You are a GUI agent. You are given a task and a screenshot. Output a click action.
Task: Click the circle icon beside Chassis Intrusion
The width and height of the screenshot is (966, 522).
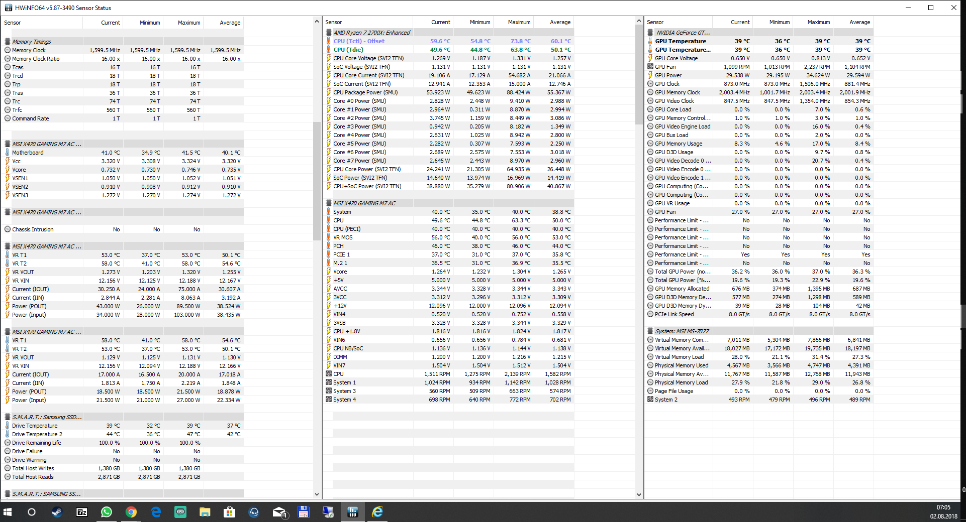(8, 229)
